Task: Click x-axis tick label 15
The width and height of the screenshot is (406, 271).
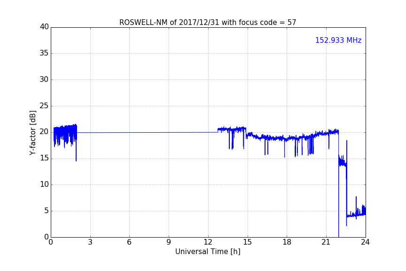Action: point(248,242)
